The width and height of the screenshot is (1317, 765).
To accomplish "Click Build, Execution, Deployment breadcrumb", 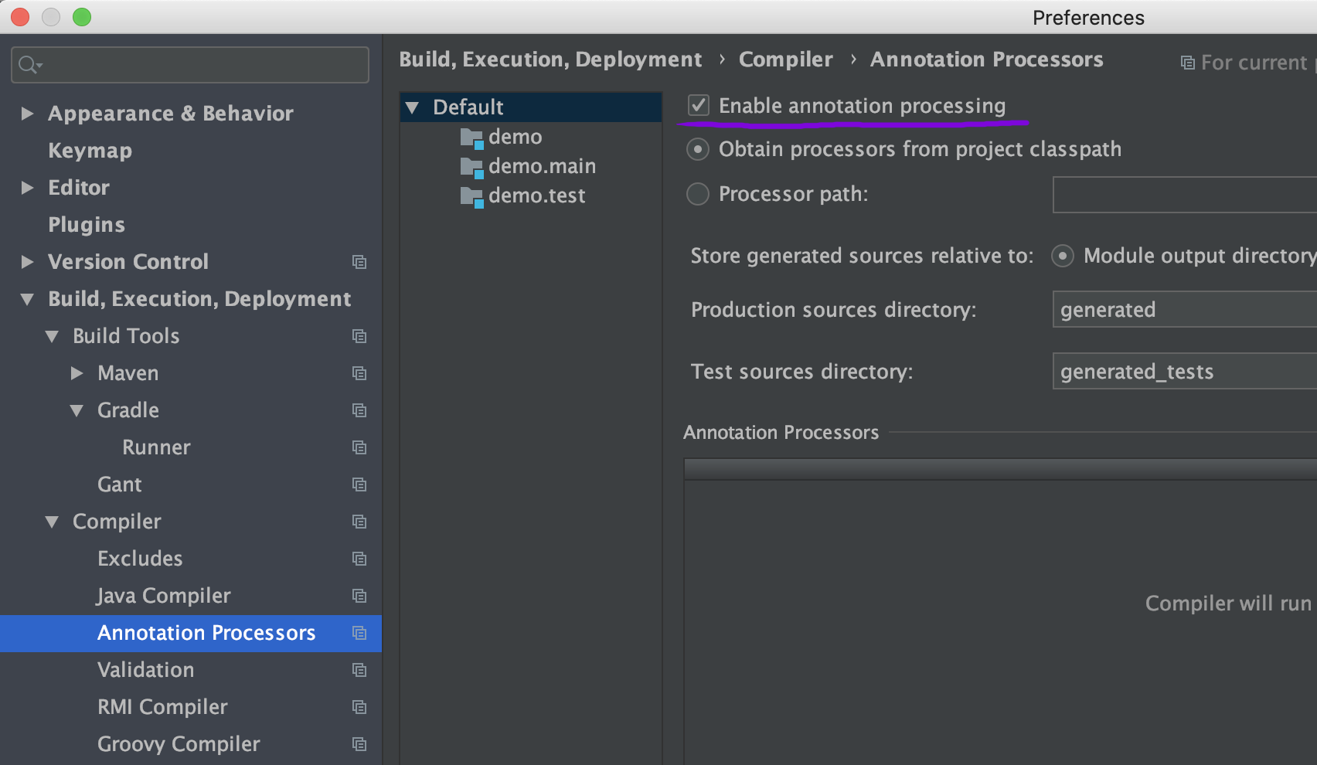I will point(550,59).
